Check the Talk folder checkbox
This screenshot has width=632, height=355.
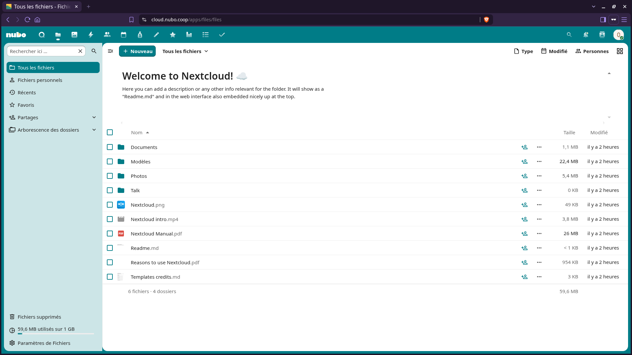click(110, 190)
